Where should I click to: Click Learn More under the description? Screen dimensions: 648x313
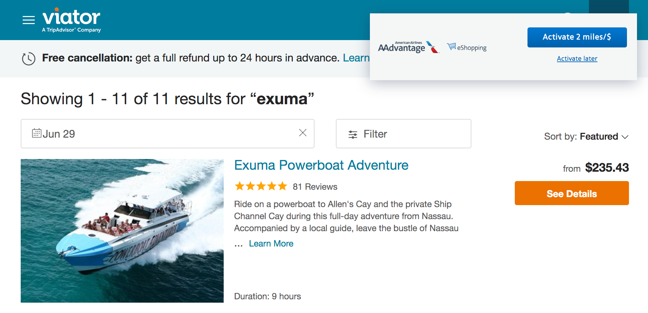(271, 244)
